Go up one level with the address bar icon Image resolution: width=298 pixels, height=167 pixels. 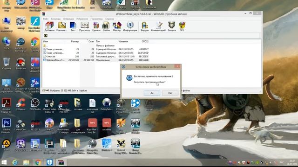pyautogui.click(x=46, y=36)
